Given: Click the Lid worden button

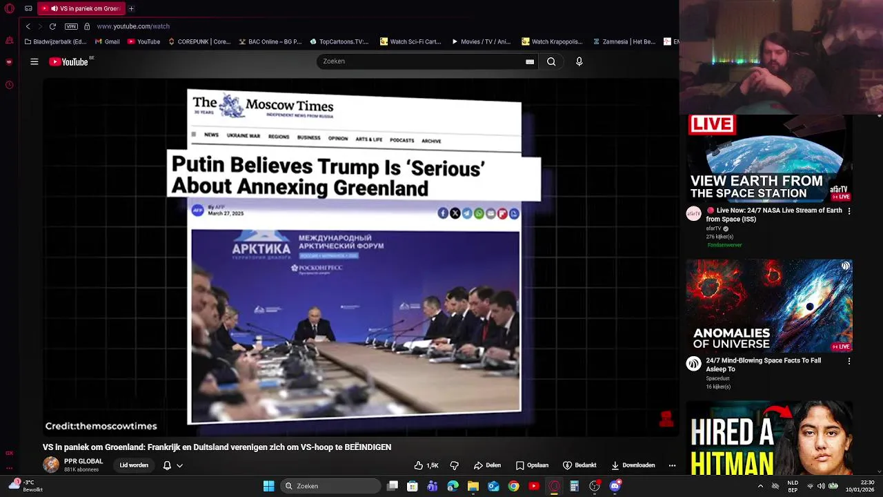Looking at the screenshot, I should tap(134, 465).
